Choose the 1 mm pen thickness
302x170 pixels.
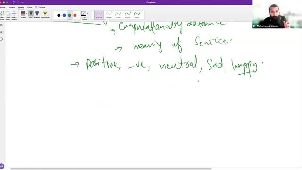137,15
